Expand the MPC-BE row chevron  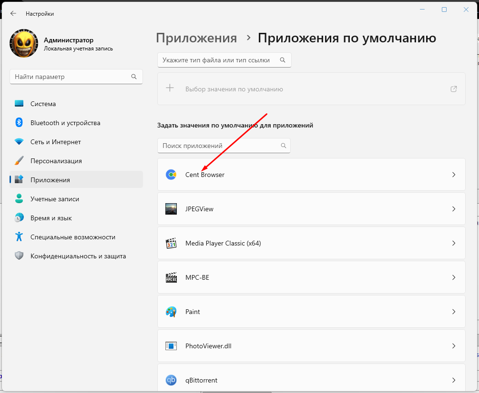click(x=454, y=277)
